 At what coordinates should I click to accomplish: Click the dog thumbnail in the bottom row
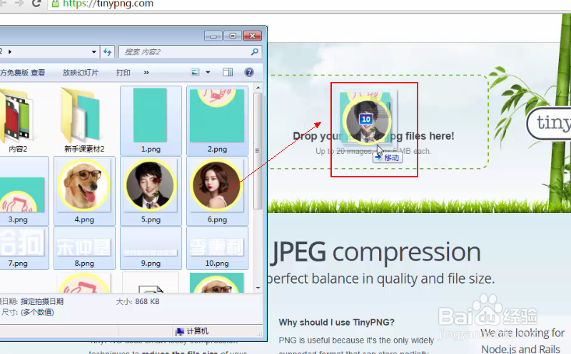tap(217, 283)
